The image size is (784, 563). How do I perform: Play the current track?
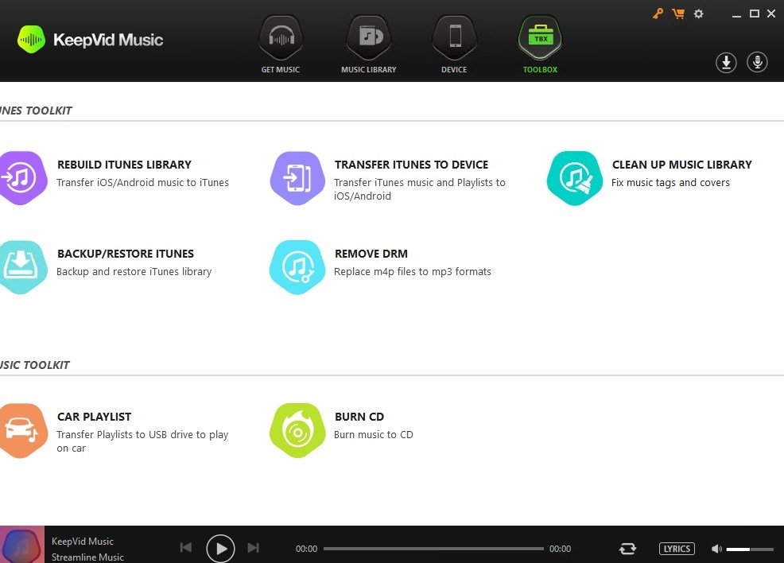click(x=220, y=549)
